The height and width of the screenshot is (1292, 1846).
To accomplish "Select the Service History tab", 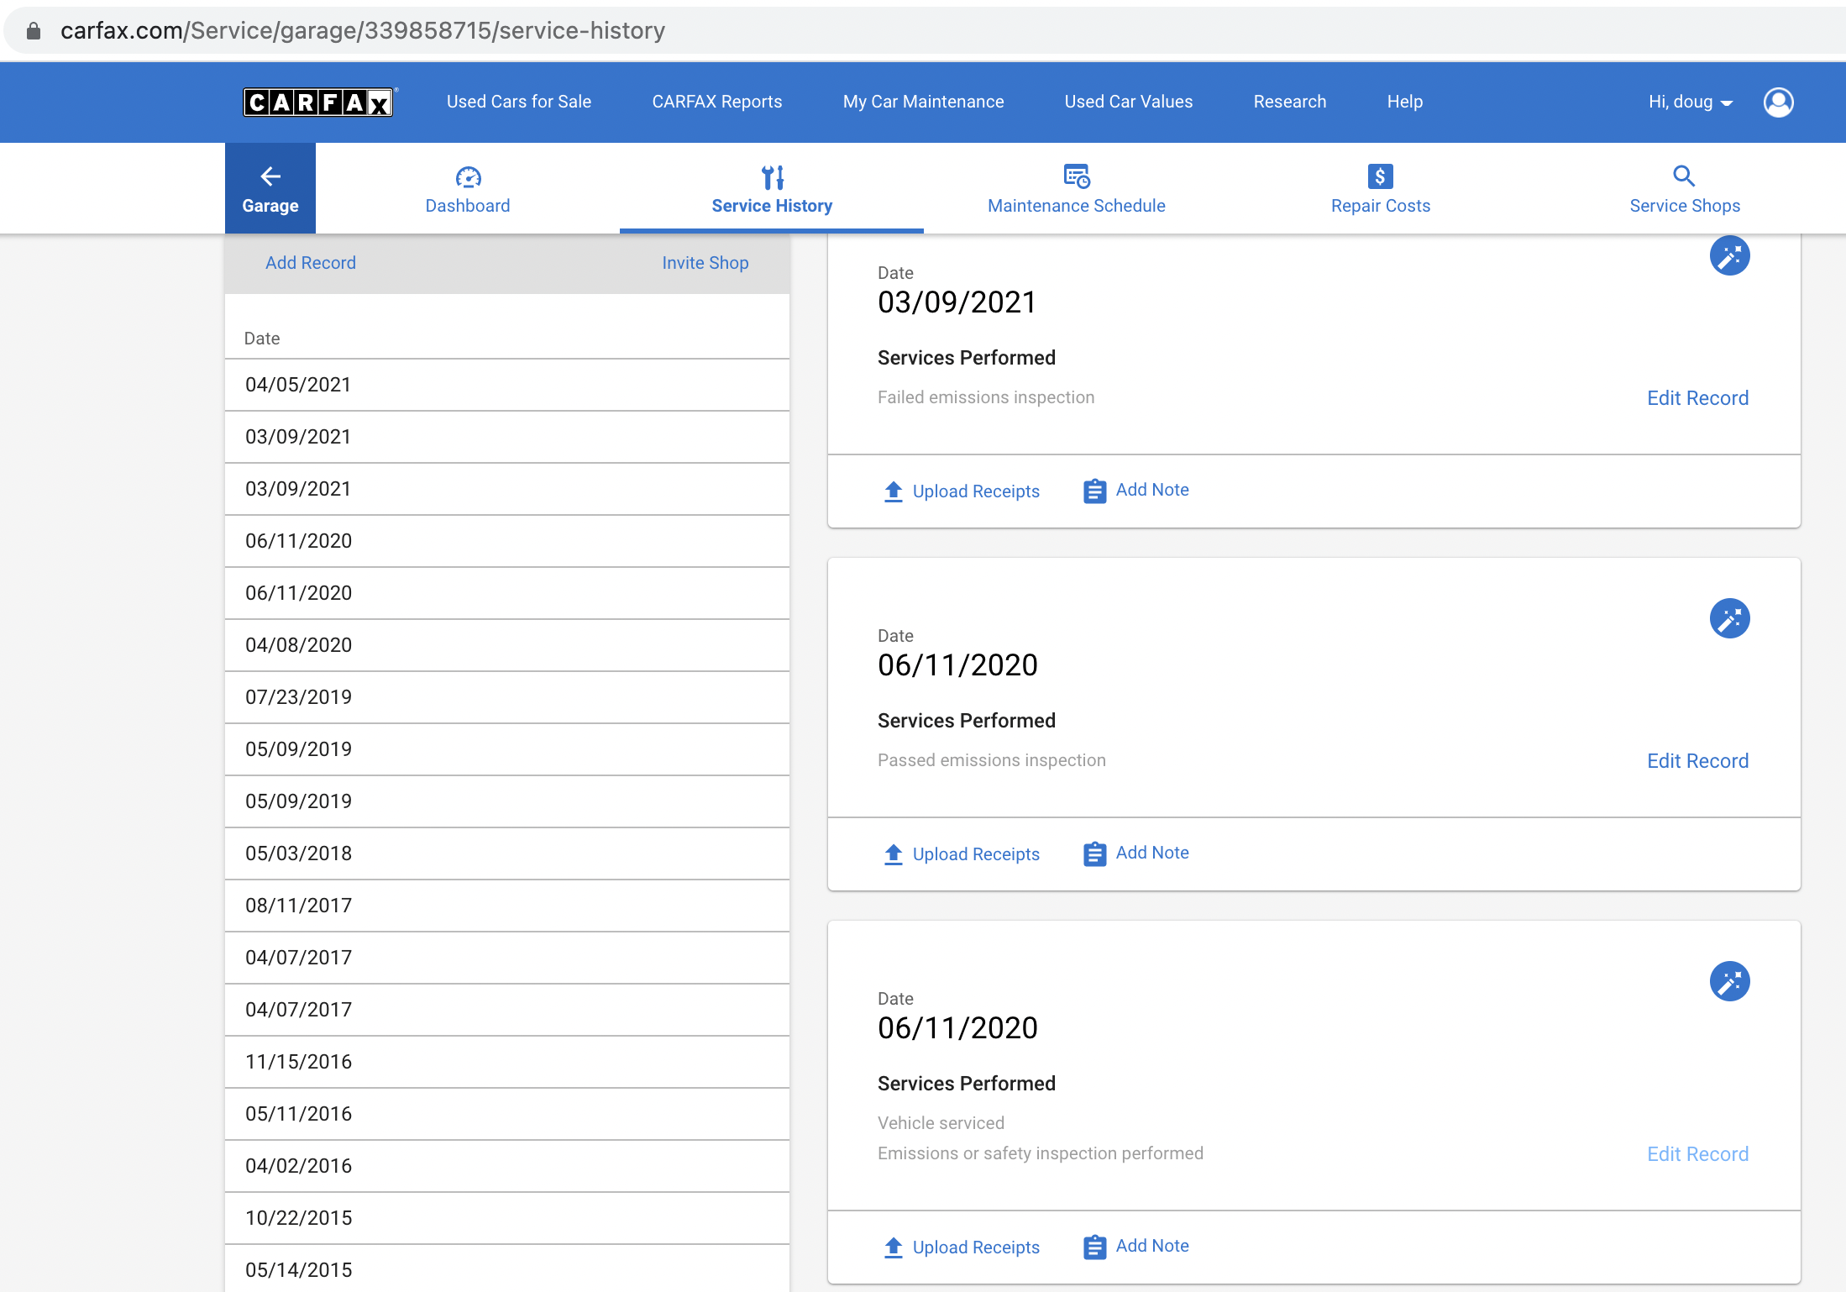I will pyautogui.click(x=772, y=188).
